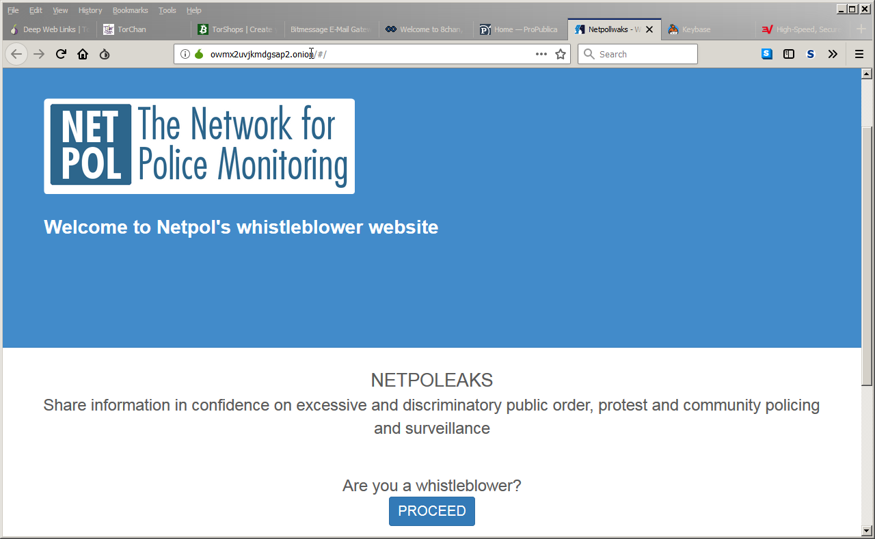Click the Are you a whistleblower? text
Screen dimensions: 875x539
tap(432, 486)
